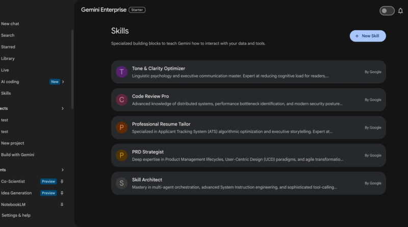Image resolution: width=408 pixels, height=227 pixels.
Task: Toggle the pin beside NotebookLM
Action: pyautogui.click(x=62, y=205)
